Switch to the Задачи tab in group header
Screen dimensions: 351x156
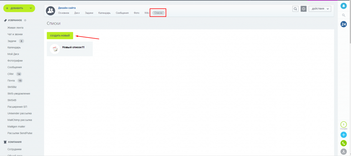(89, 13)
